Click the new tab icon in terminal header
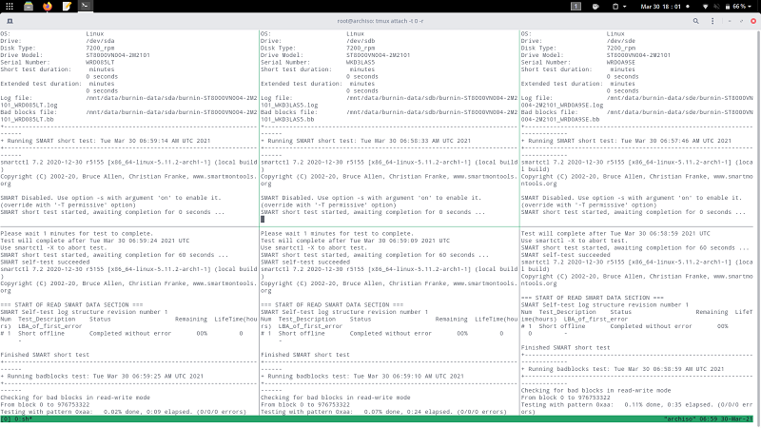761x428 pixels. [x=10, y=20]
